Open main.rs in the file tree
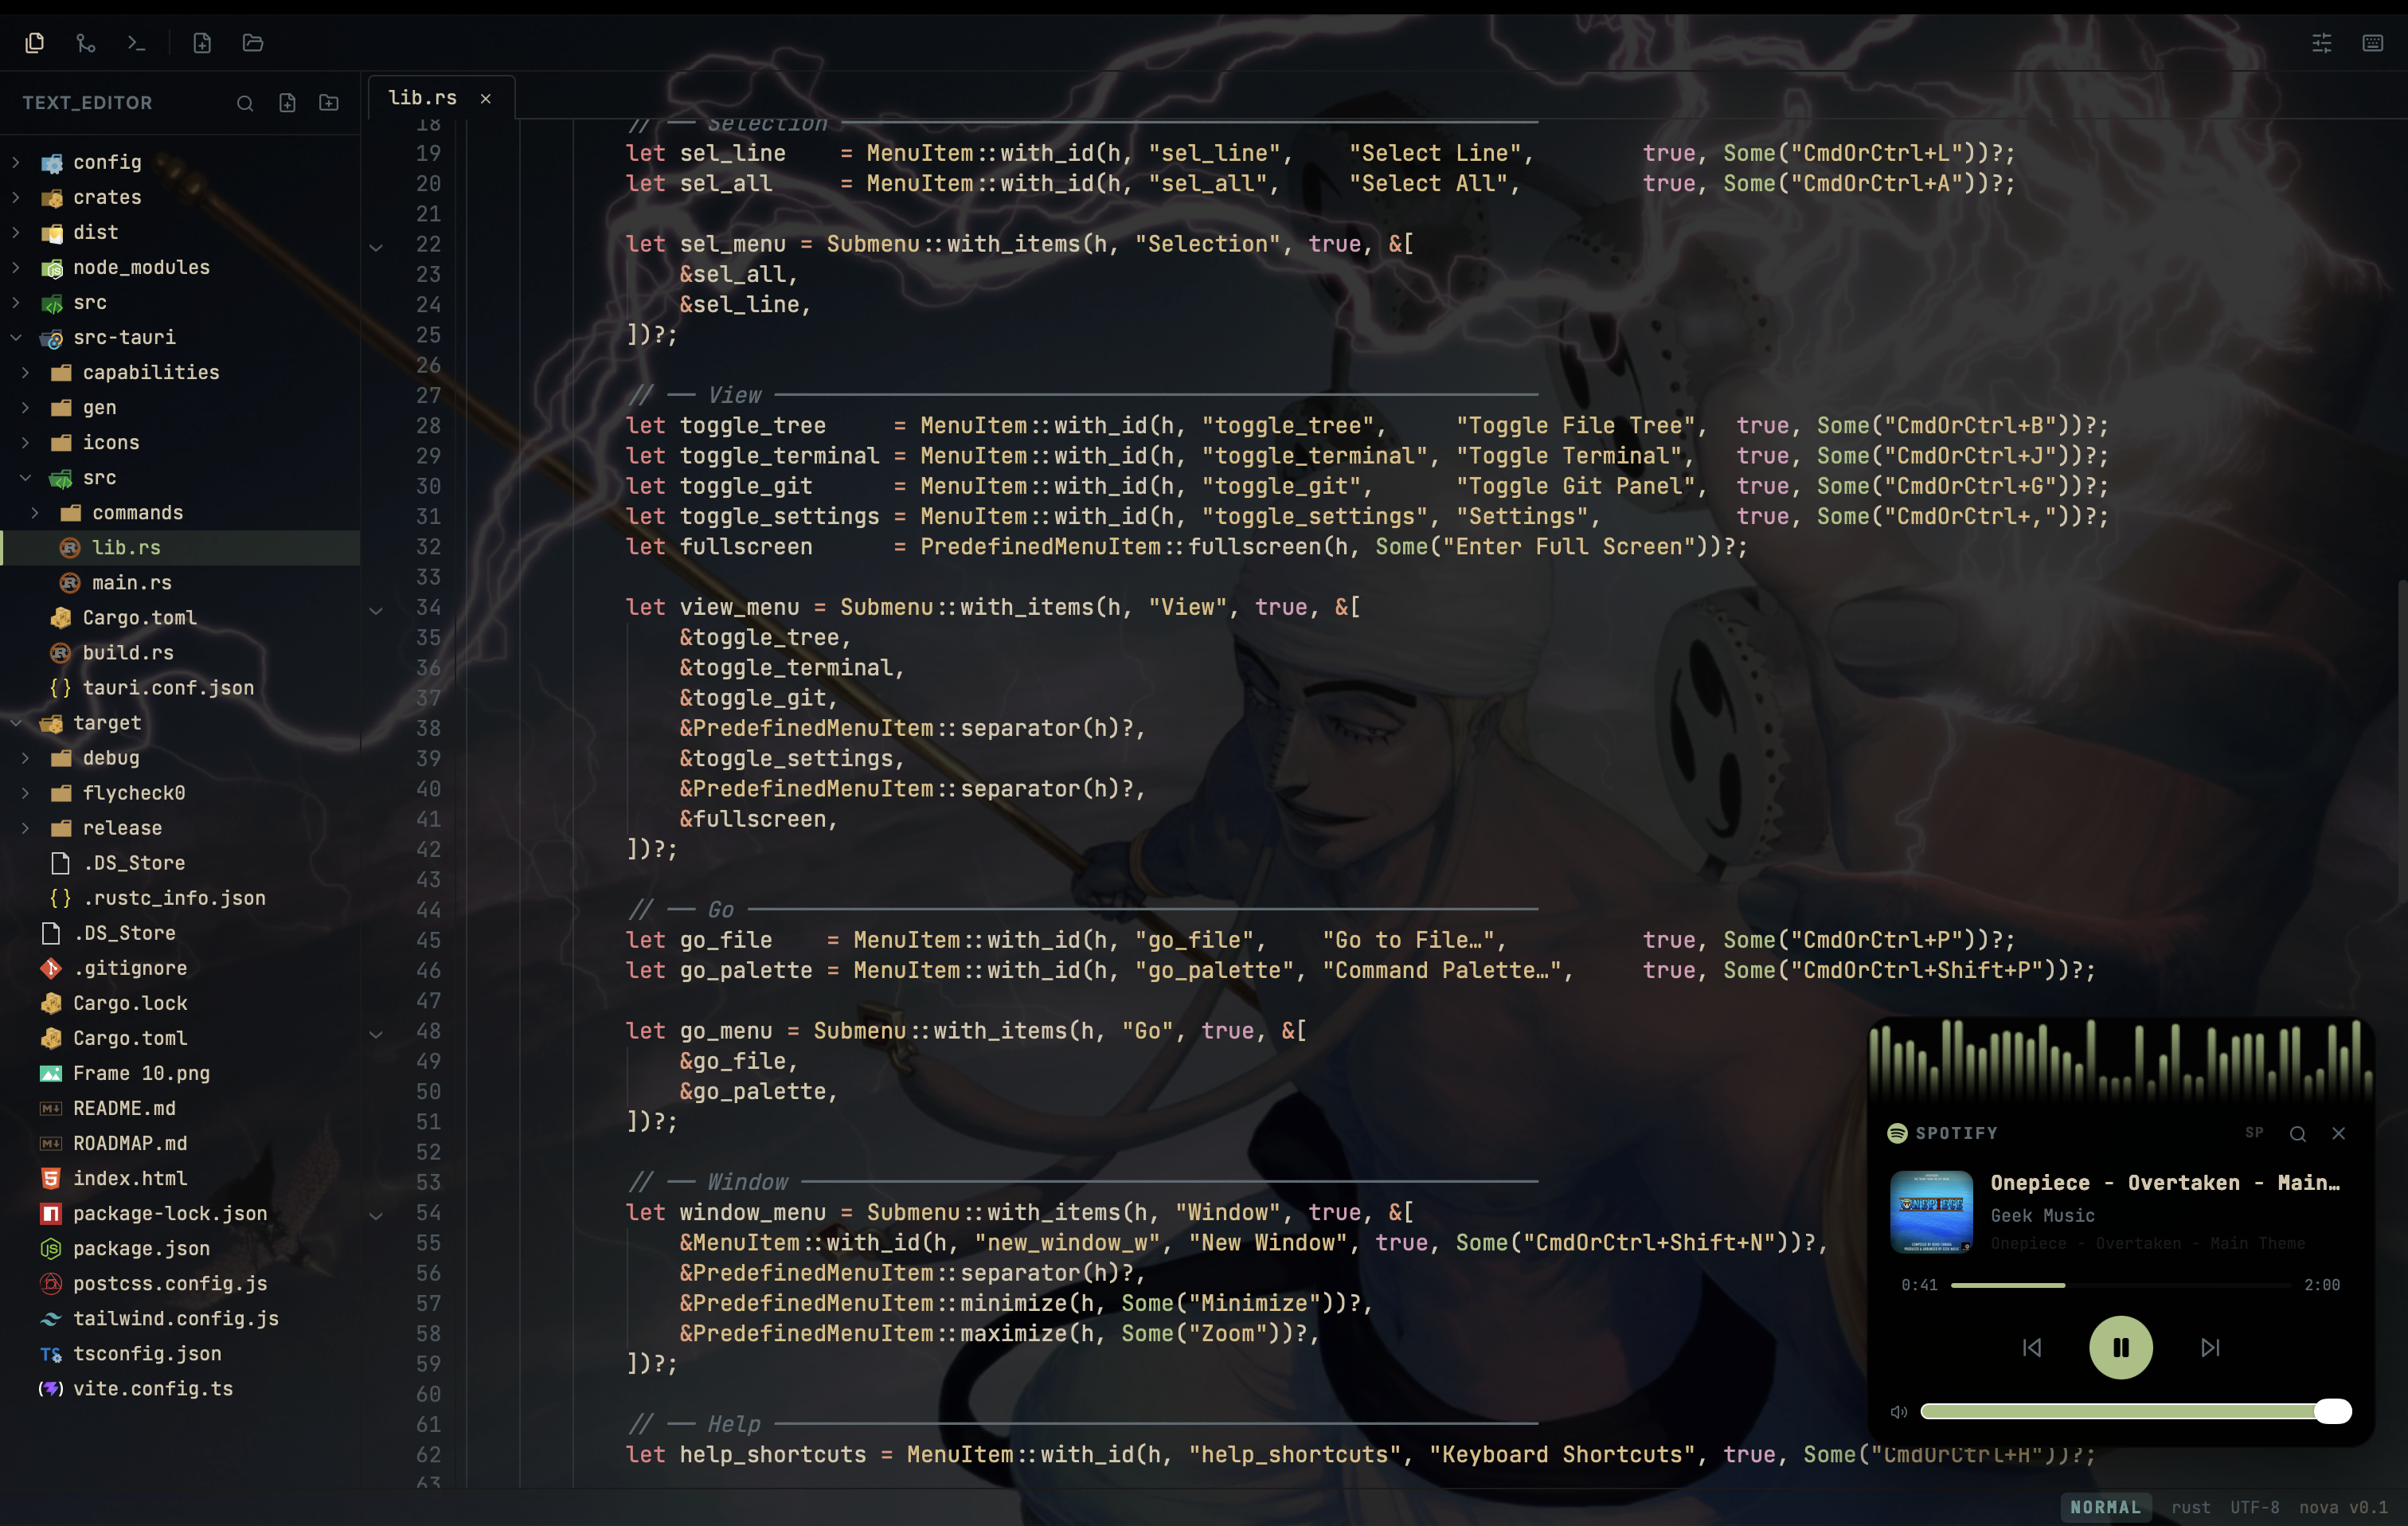The width and height of the screenshot is (2408, 1526). [131, 582]
